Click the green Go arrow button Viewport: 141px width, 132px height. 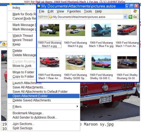pos(130,17)
